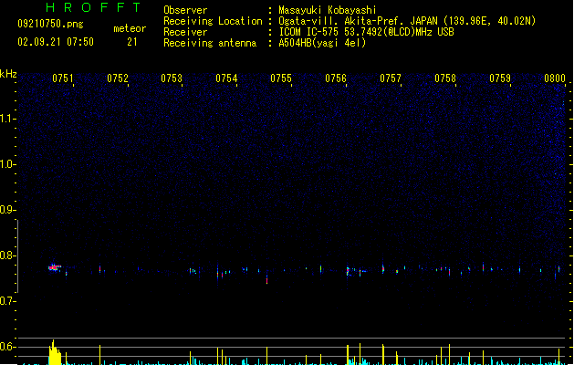The image size is (574, 365).
Task: Click the bright meteor echo near 0751
Action: (55, 267)
